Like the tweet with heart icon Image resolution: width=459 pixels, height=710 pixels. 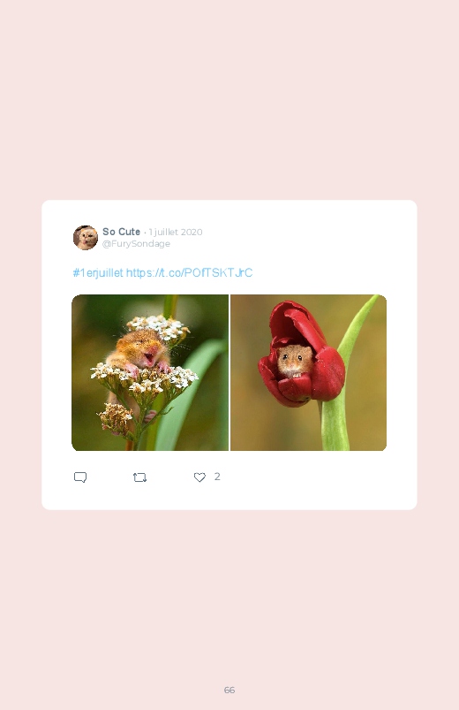coord(199,477)
